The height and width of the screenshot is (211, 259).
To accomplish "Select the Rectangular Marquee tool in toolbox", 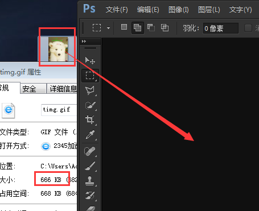I will (90, 76).
